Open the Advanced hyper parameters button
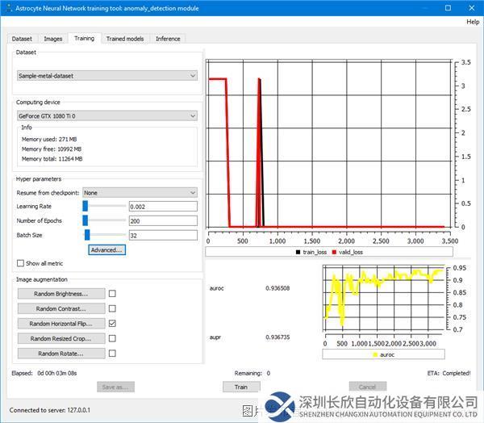 [x=107, y=250]
